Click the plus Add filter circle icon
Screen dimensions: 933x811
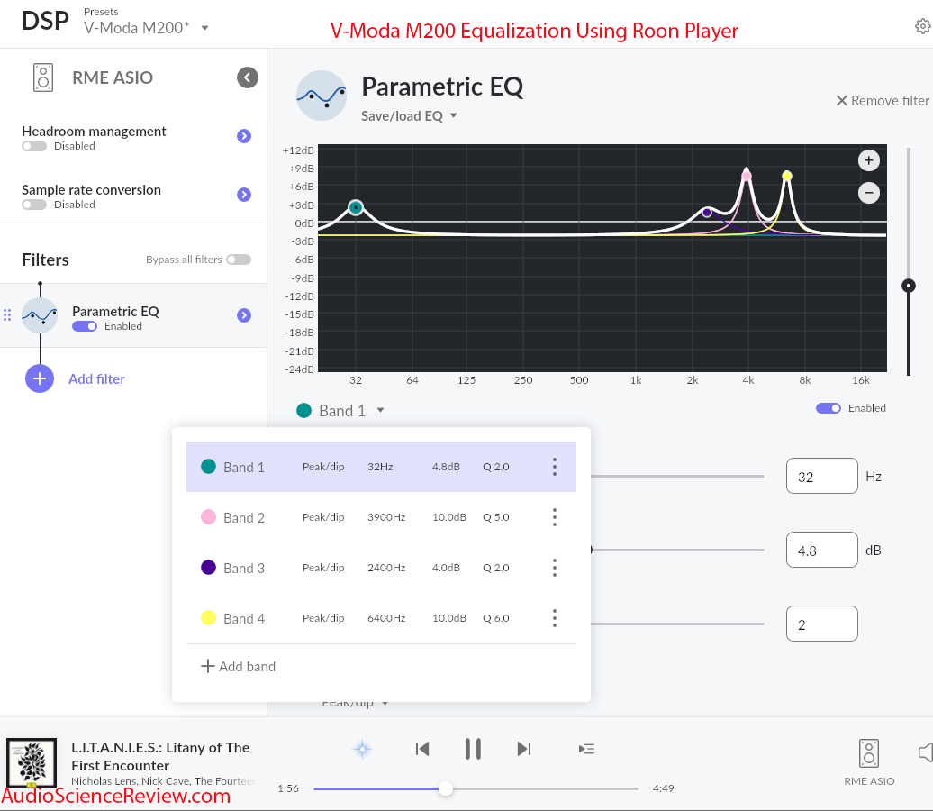click(x=40, y=378)
